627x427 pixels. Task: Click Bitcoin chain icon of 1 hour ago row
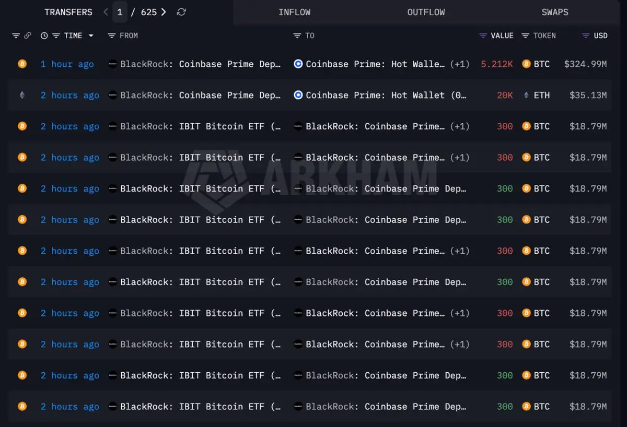click(22, 64)
